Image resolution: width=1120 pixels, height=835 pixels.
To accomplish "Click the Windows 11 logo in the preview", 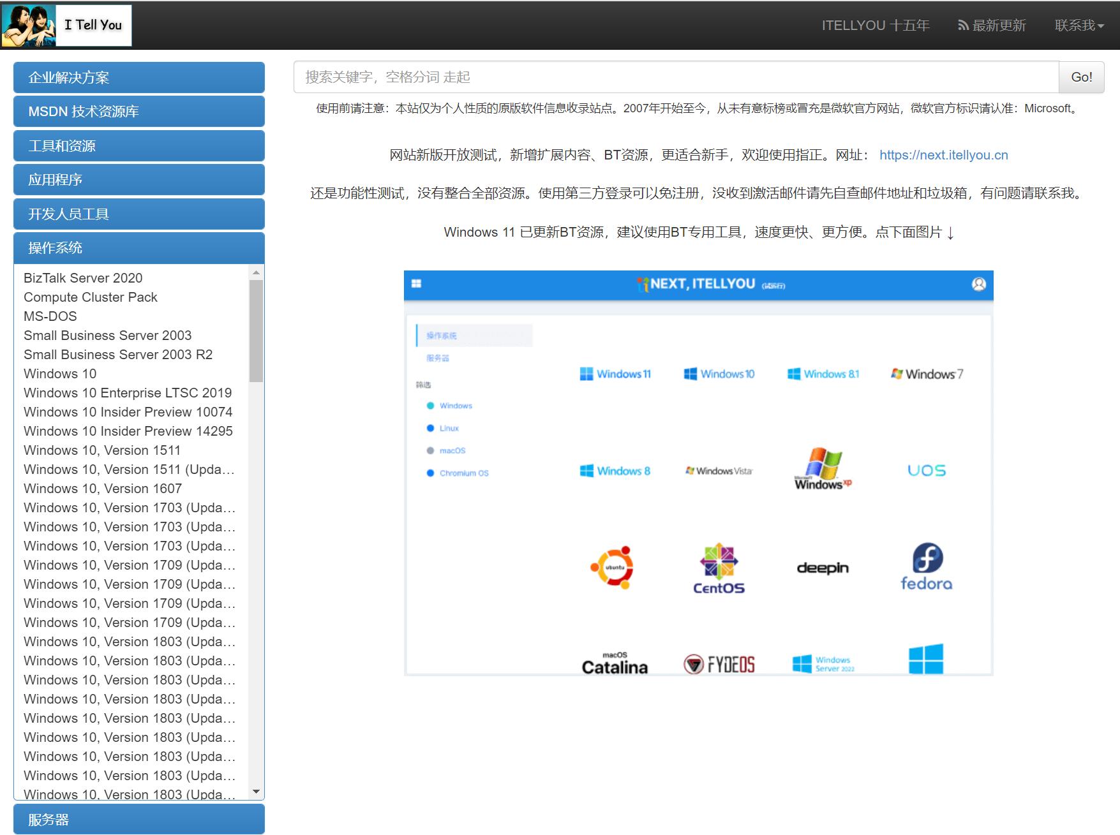I will pyautogui.click(x=615, y=374).
